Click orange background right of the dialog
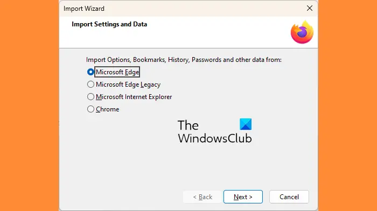This screenshot has height=211, width=377. tap(347, 105)
